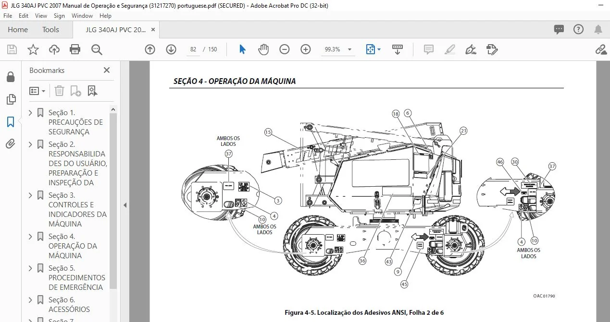
Task: Delete the selected bookmark with the trash icon
Action: point(59,91)
